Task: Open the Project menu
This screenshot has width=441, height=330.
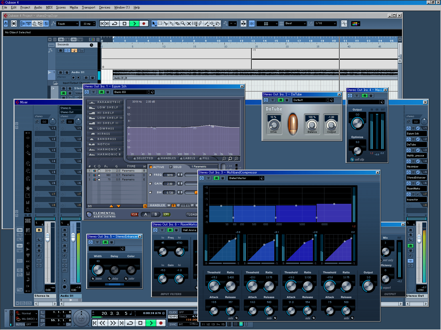Action: [x=25, y=7]
